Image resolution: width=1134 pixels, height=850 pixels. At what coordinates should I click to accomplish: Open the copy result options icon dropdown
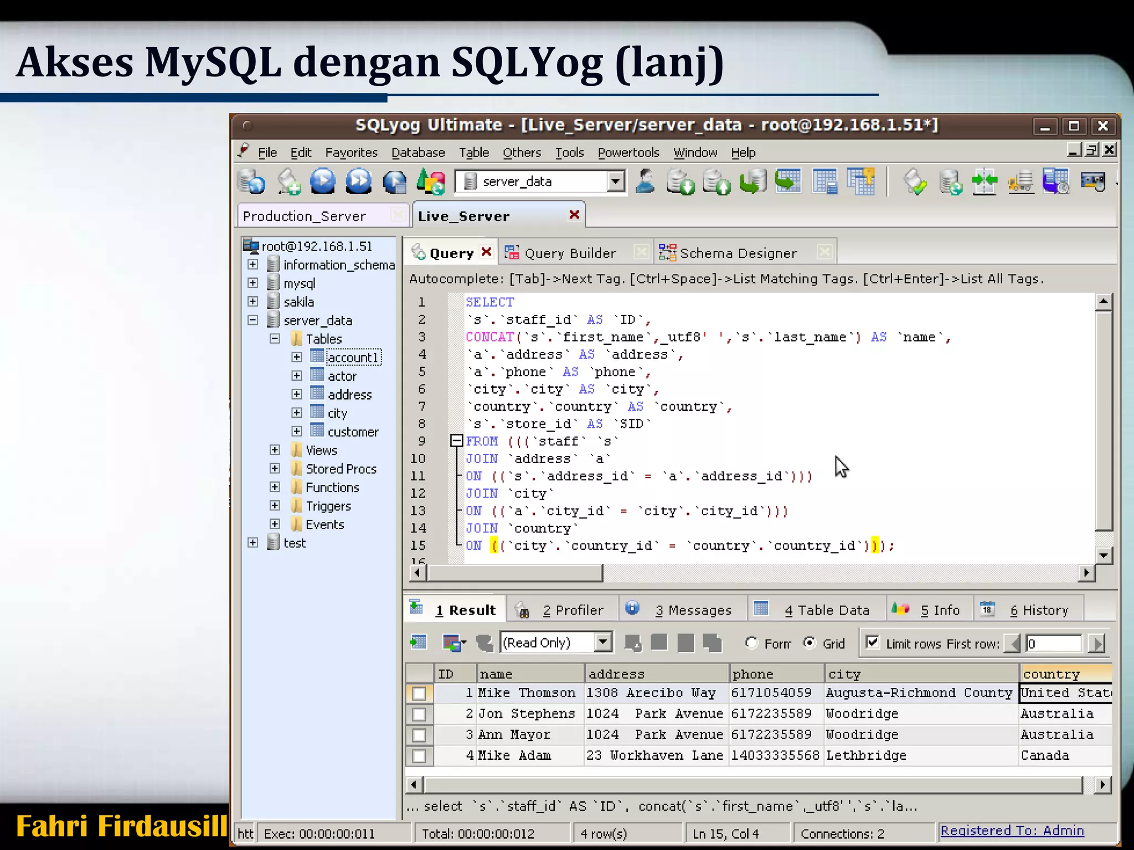coord(454,642)
